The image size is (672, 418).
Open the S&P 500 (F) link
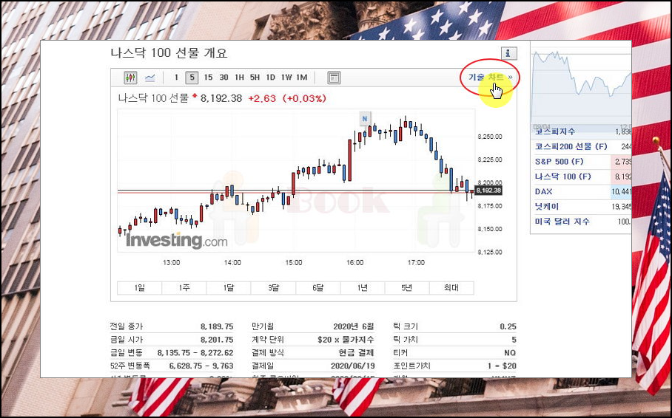[559, 161]
